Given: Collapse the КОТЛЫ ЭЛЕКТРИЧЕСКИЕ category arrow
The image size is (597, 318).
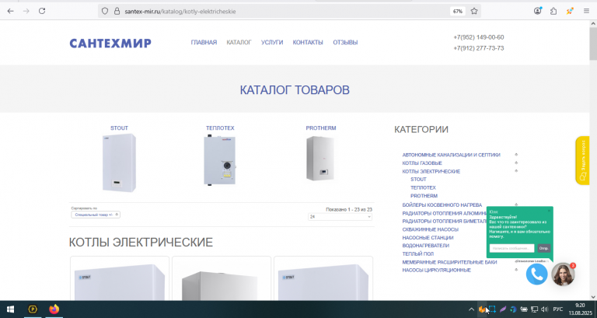Looking at the screenshot, I should point(516,170).
